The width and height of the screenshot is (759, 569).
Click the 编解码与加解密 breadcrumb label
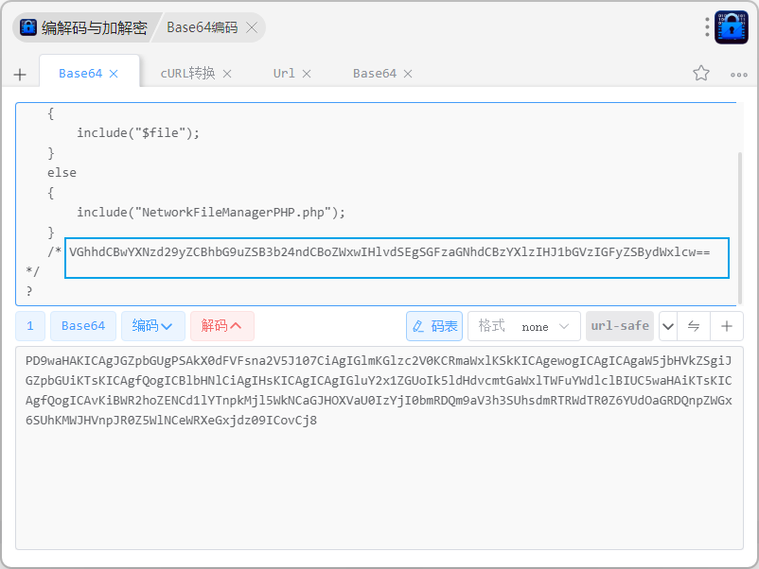coord(95,27)
